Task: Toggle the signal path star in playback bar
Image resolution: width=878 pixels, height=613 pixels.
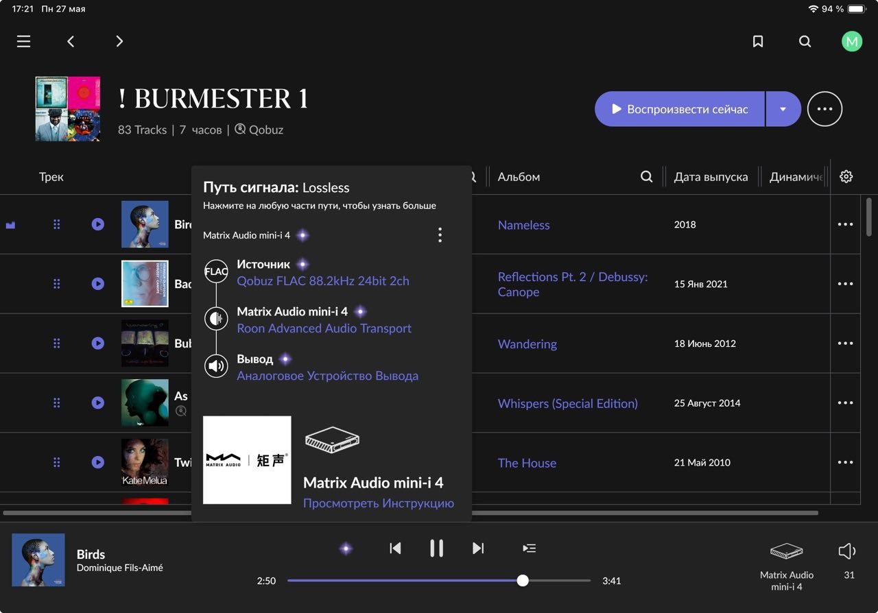Action: pyautogui.click(x=346, y=549)
